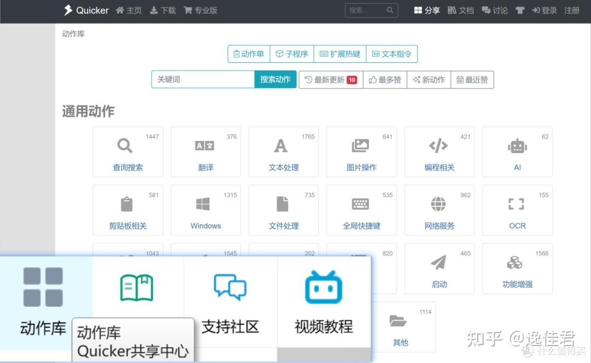Image resolution: width=591 pixels, height=363 pixels.
Task: Open the 剪贴板相关 clipboard category icon
Action: pos(126,204)
